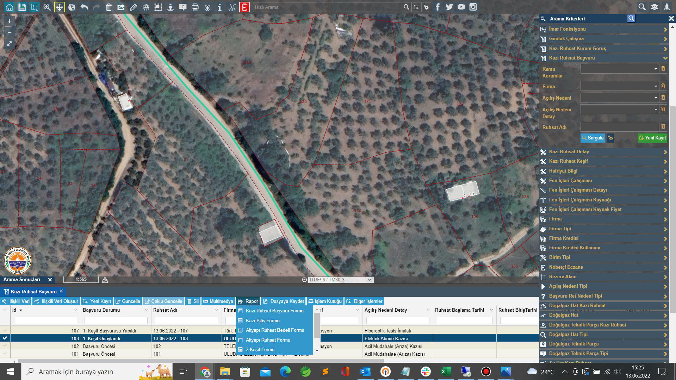Screen dimensions: 676x380
Task: Open the layers icon at top right
Action: 654,7
